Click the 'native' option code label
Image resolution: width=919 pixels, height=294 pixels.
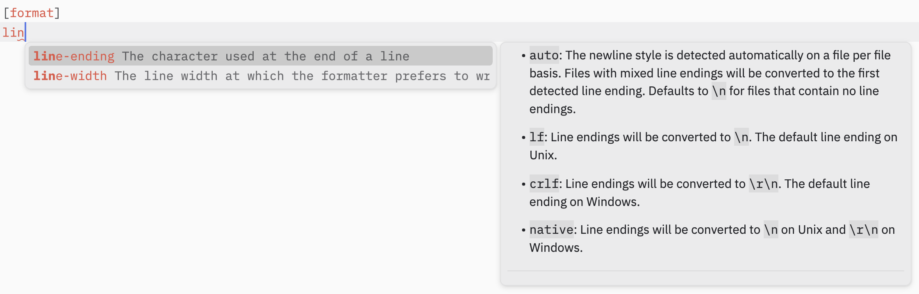tap(551, 229)
